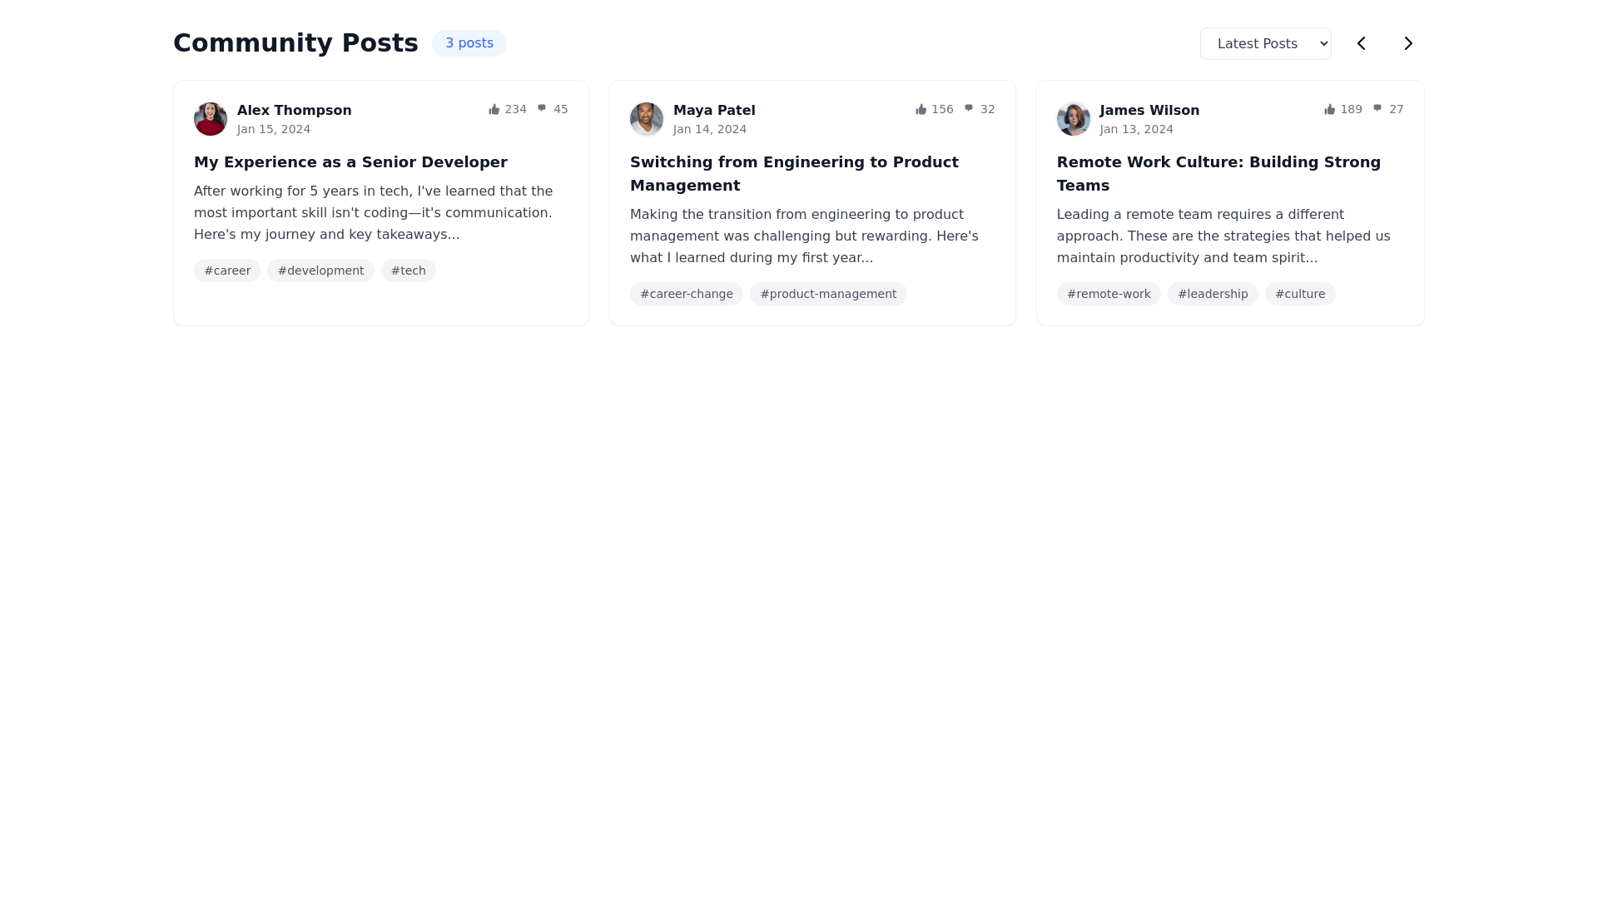Click the comment icon on Maya Patel's post
This screenshot has height=899, width=1598.
tap(969, 109)
